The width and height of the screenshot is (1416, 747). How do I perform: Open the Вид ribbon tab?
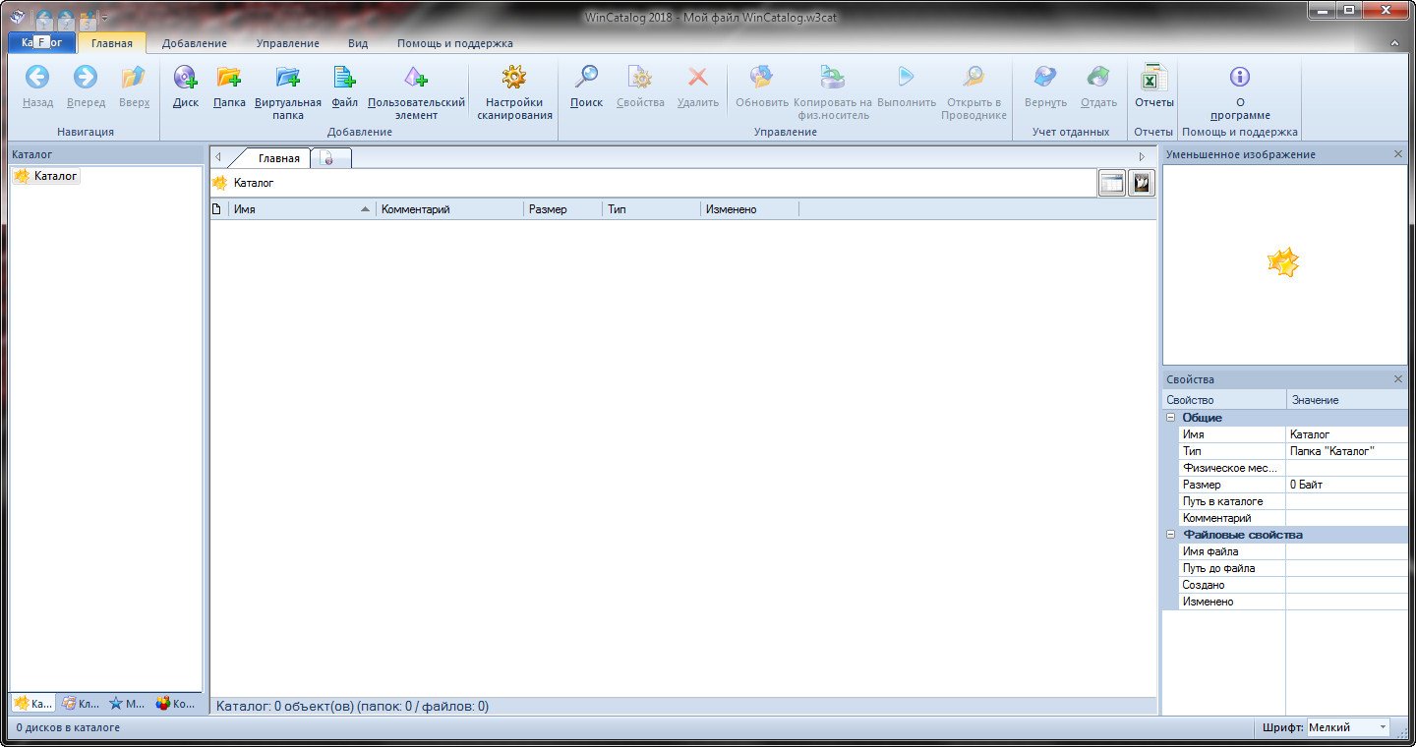(x=358, y=43)
